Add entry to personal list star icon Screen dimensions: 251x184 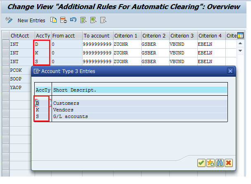click(x=211, y=163)
